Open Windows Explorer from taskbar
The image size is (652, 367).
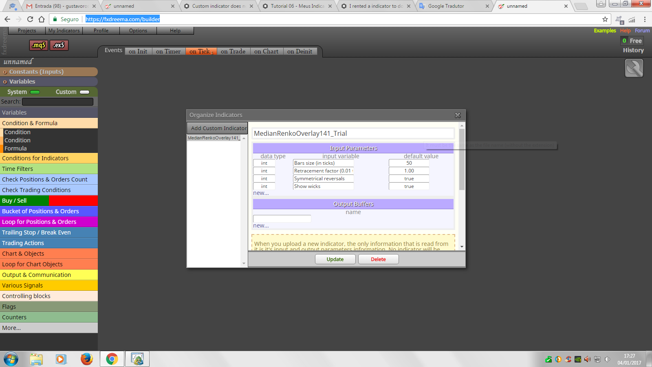(x=36, y=359)
